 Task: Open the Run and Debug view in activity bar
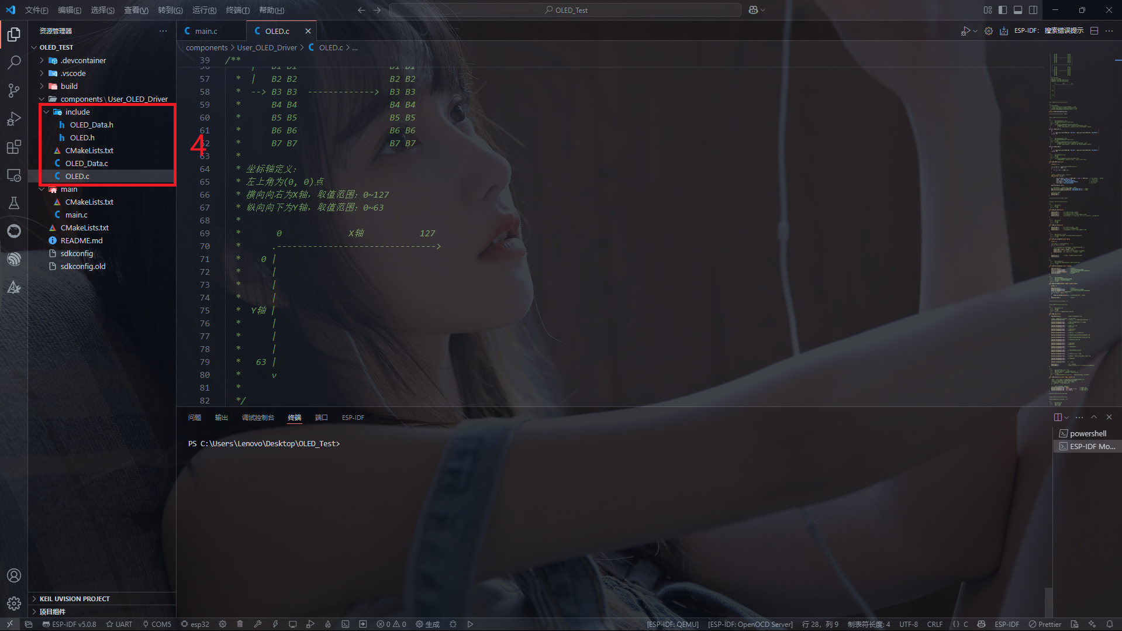(14, 119)
